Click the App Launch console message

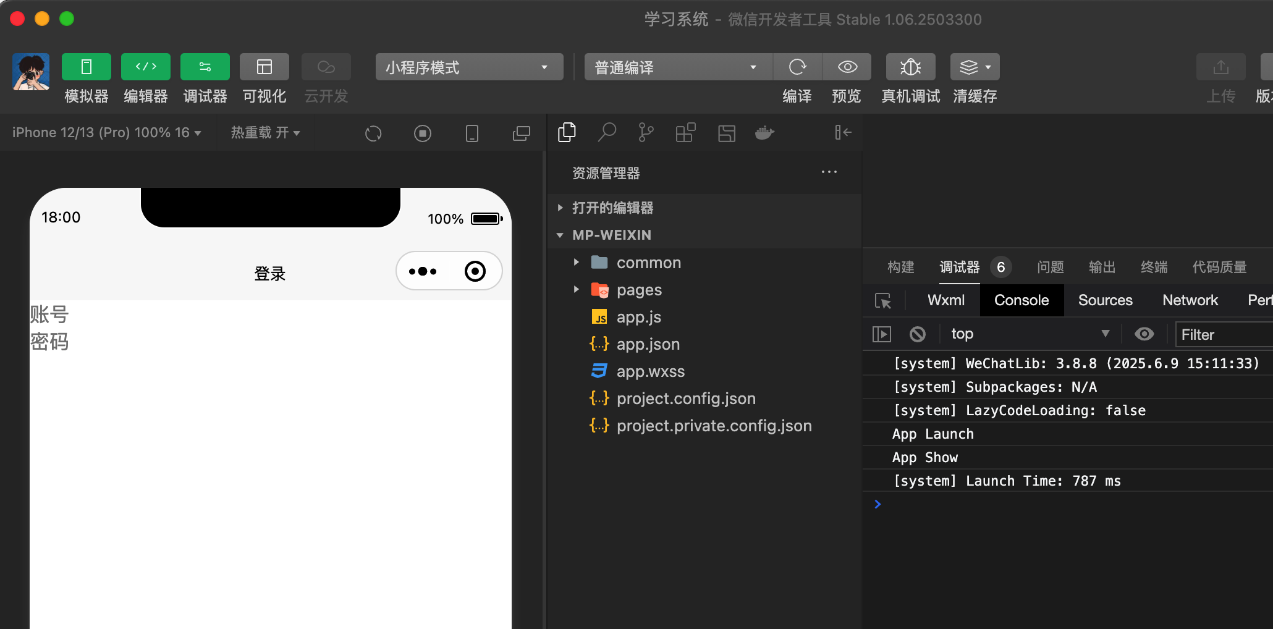click(933, 434)
